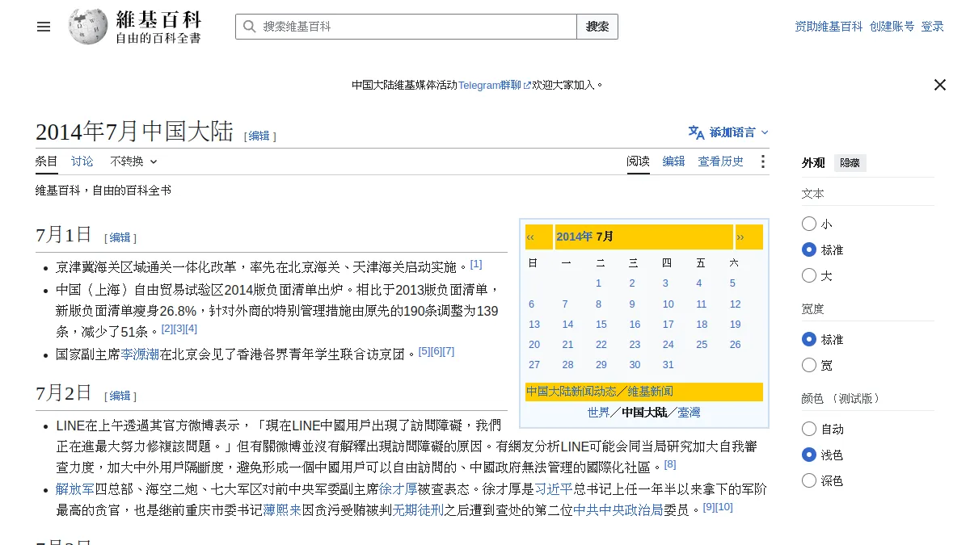Select day 15 in the calendar
970x545 pixels.
601,325
